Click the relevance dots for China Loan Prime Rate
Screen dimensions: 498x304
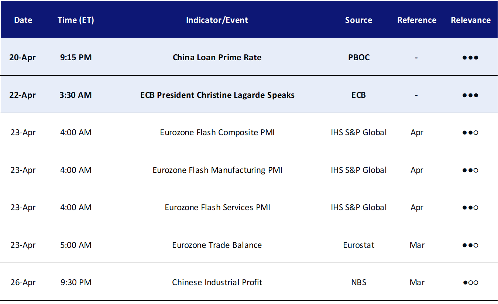pyautogui.click(x=470, y=58)
